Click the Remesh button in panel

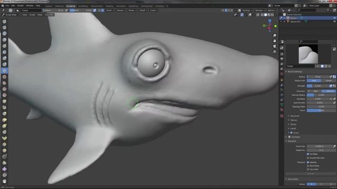pyautogui.click(x=311, y=174)
